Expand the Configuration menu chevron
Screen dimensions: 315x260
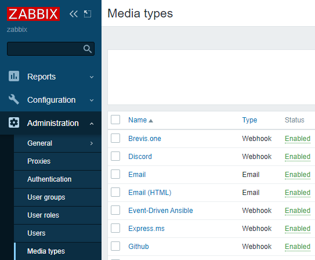[x=92, y=100]
